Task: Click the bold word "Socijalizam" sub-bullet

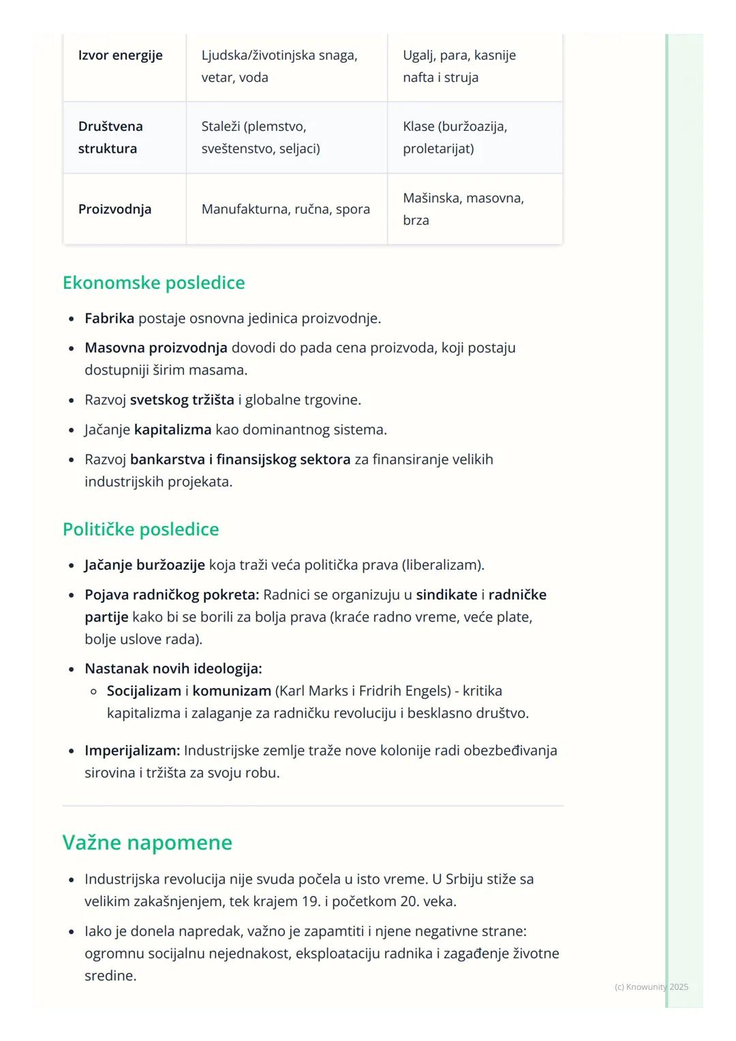Action: tap(144, 691)
